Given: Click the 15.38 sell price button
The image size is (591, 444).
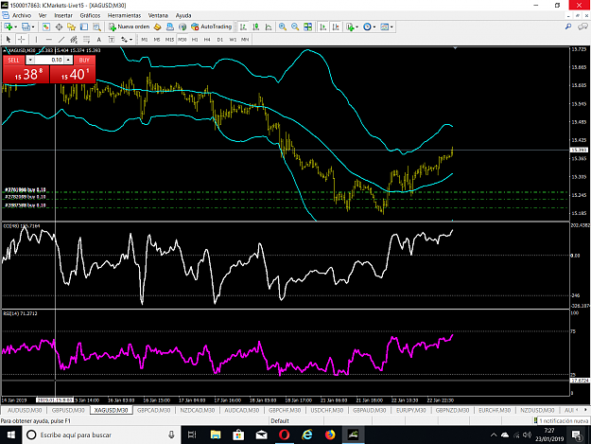Looking at the screenshot, I should pyautogui.click(x=26, y=74).
